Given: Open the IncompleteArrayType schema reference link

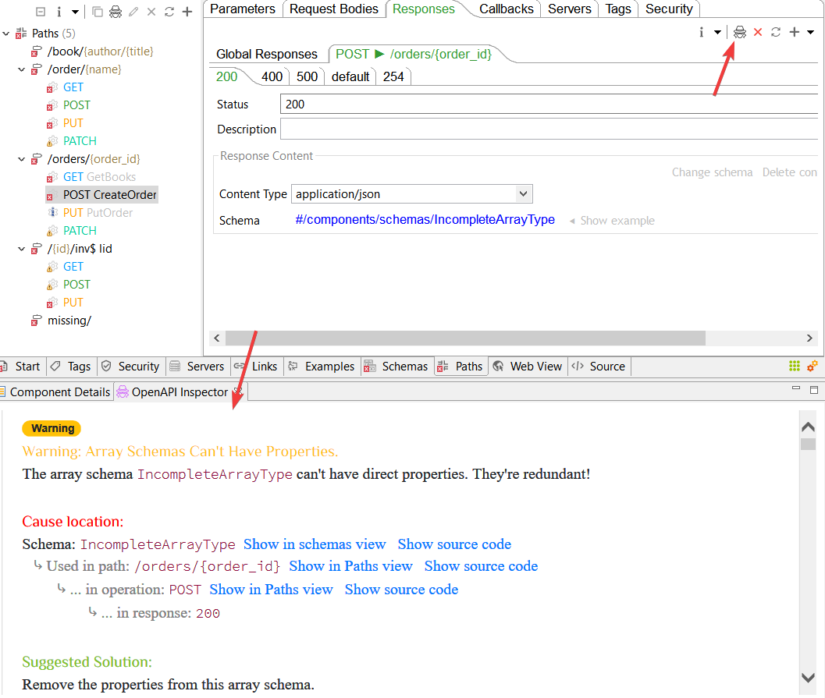Looking at the screenshot, I should tap(425, 220).
